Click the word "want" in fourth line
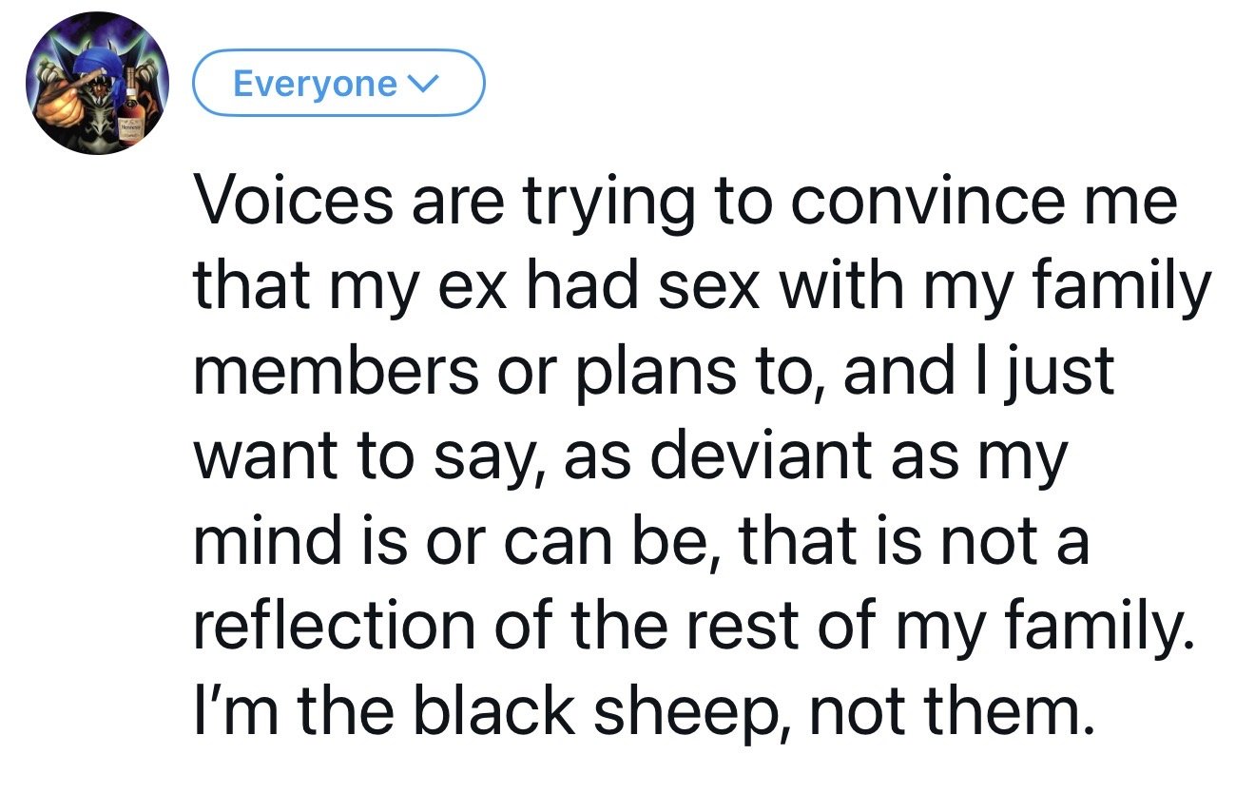 pos(263,455)
